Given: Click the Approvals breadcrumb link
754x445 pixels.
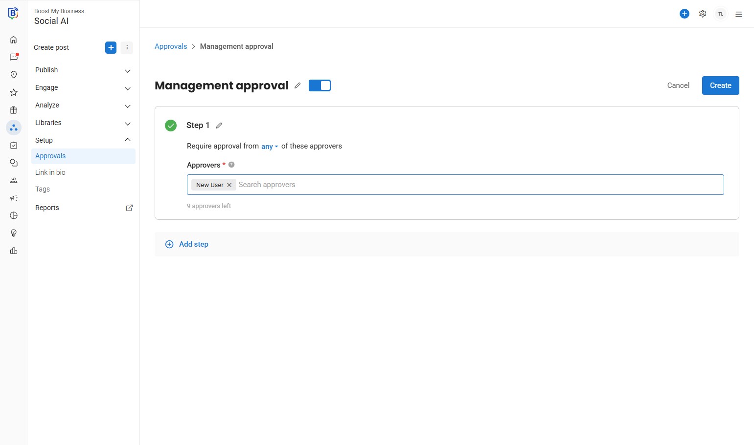Looking at the screenshot, I should coord(171,46).
